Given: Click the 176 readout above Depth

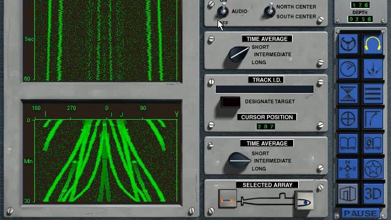Looking at the screenshot, I should [360, 5].
